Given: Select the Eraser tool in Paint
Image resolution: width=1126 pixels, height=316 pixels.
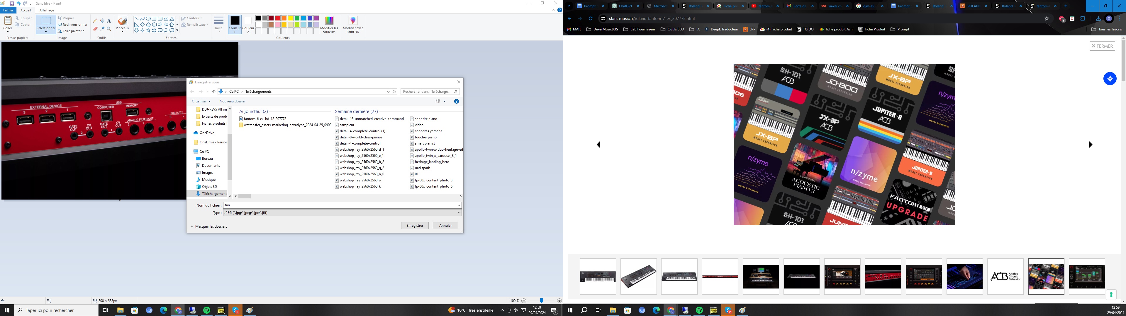Looking at the screenshot, I should [95, 29].
